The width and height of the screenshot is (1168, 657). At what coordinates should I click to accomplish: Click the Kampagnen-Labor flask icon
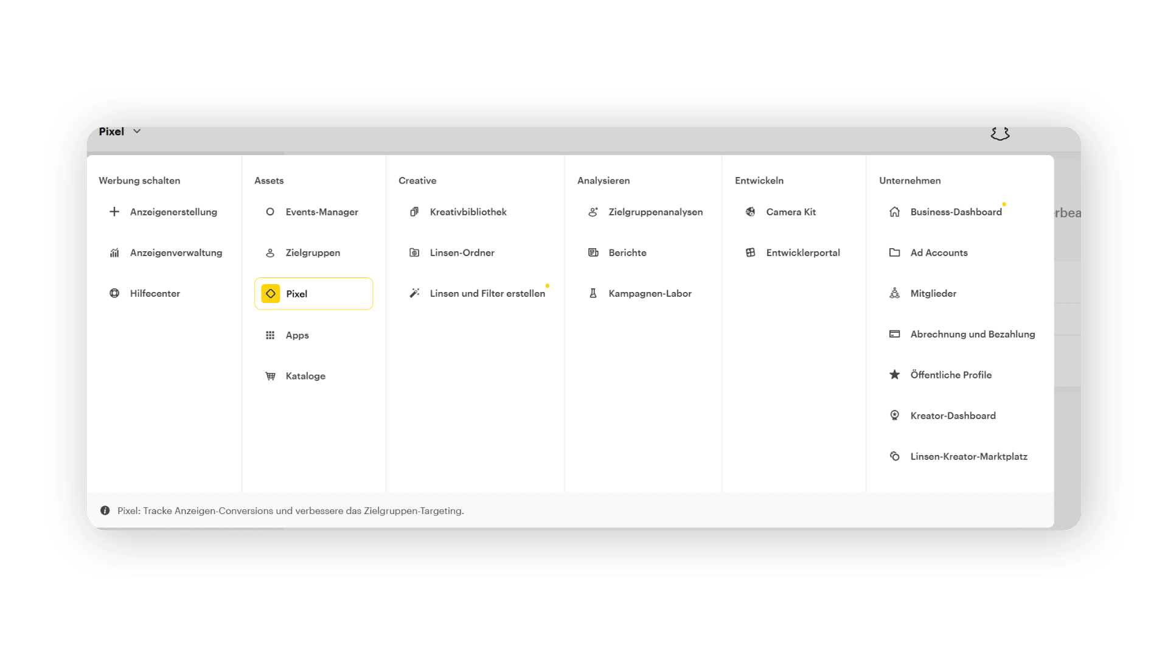point(593,293)
